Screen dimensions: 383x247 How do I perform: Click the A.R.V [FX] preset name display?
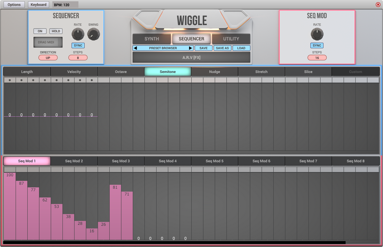[191, 58]
